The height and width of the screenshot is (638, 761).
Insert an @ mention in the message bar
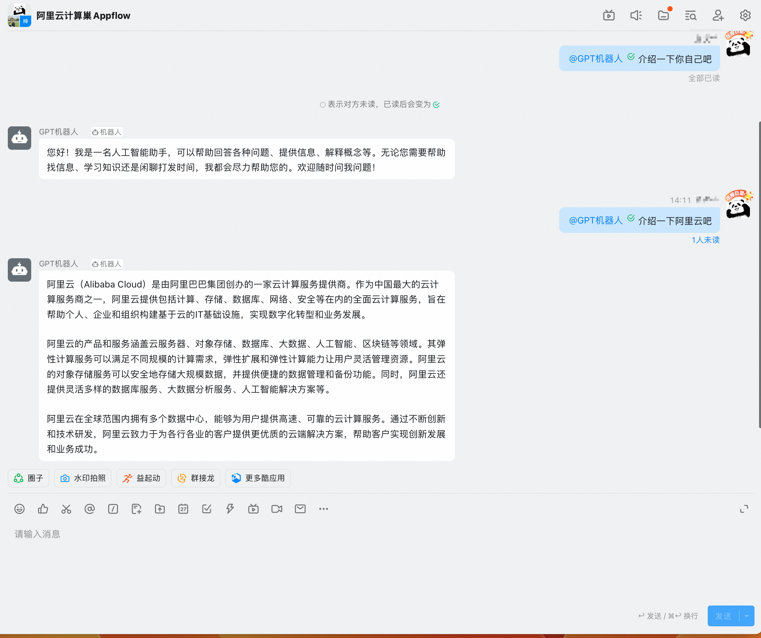[x=89, y=509]
